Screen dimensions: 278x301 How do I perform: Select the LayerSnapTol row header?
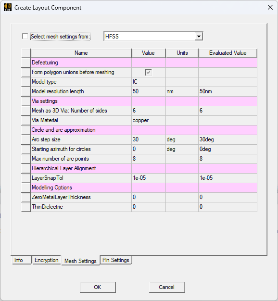(x=26, y=178)
